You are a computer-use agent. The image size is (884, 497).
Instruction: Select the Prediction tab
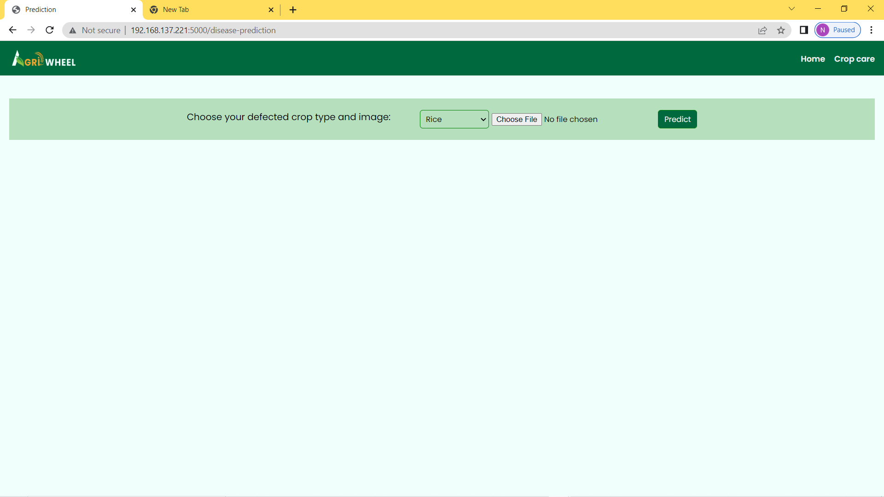coord(74,10)
